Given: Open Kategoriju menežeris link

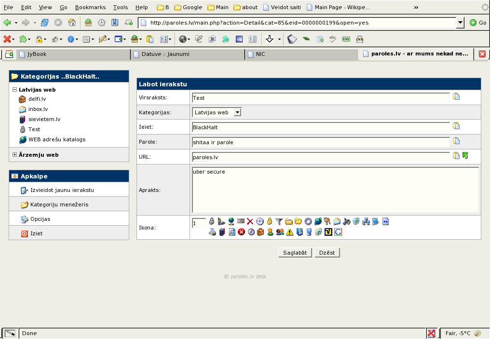Looking at the screenshot, I should [59, 204].
